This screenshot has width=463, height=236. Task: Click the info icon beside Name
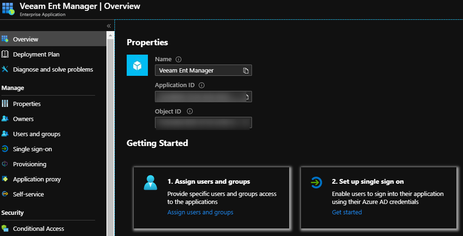[179, 59]
